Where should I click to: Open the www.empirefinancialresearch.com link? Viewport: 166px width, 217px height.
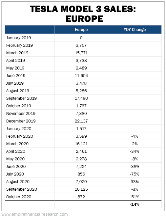click(x=34, y=214)
